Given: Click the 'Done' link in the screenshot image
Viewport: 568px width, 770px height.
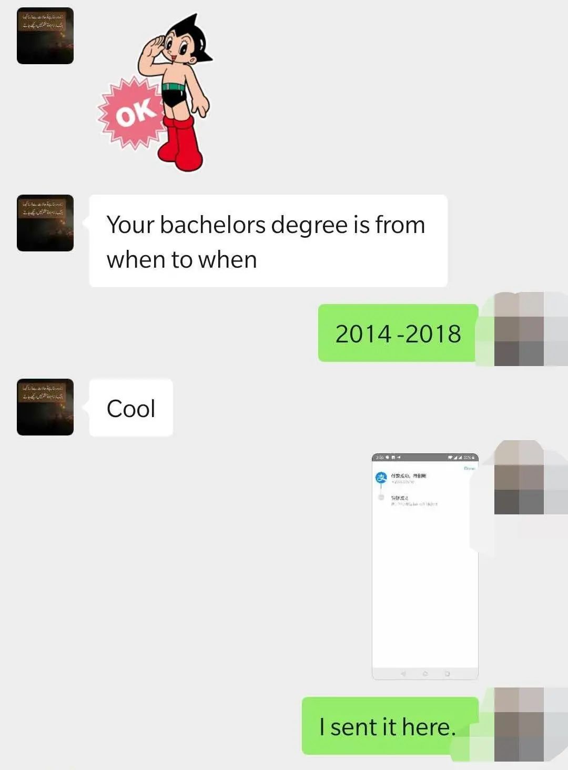Looking at the screenshot, I should [x=470, y=468].
